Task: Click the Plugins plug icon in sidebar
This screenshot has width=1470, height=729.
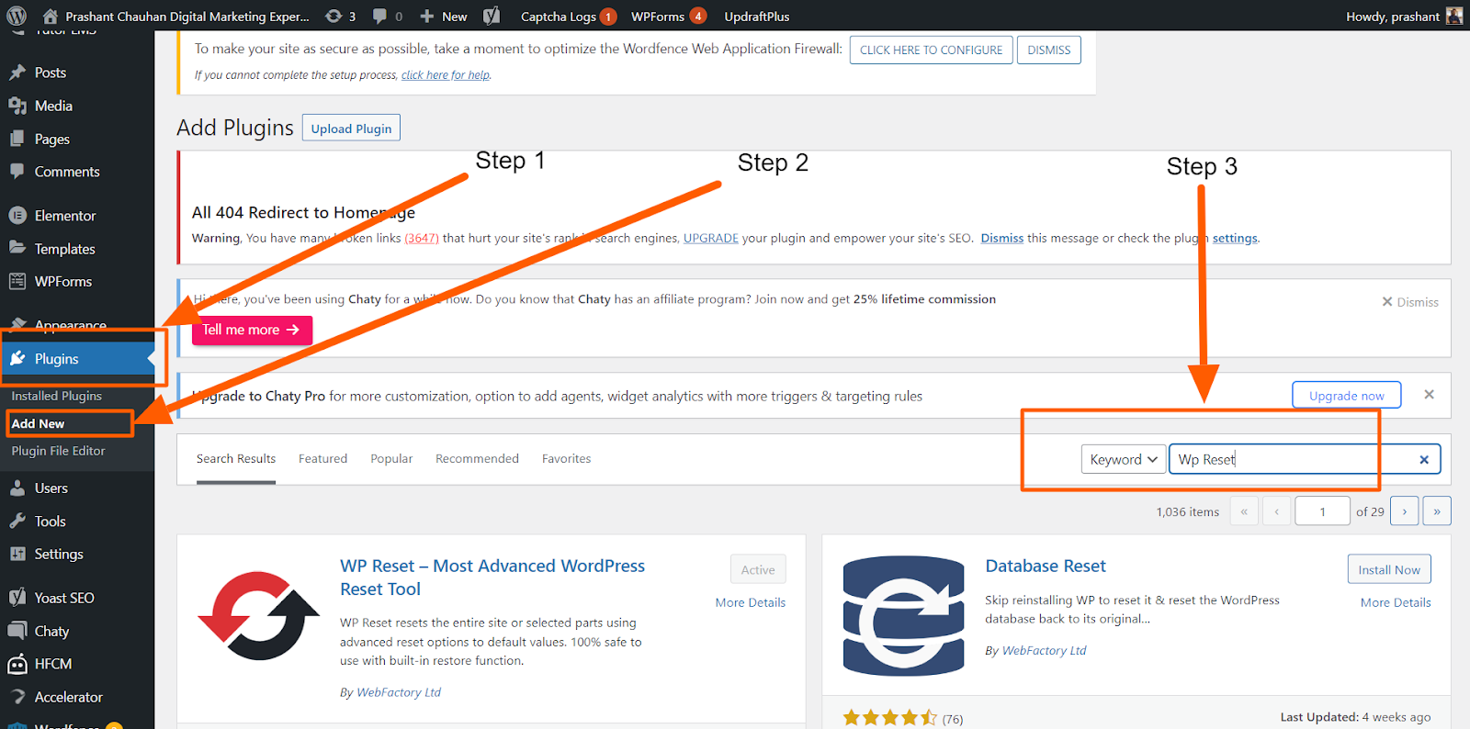Action: (17, 358)
